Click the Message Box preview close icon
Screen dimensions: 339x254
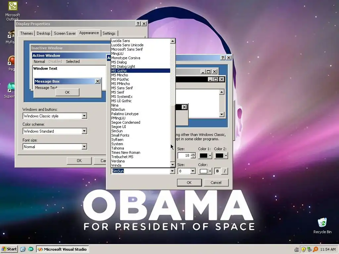98,81
